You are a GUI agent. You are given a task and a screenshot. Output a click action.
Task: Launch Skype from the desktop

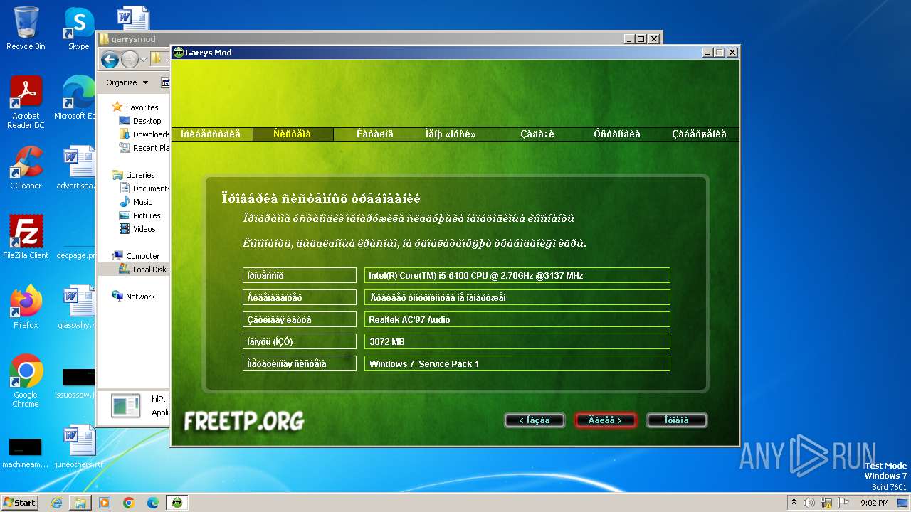click(x=78, y=28)
